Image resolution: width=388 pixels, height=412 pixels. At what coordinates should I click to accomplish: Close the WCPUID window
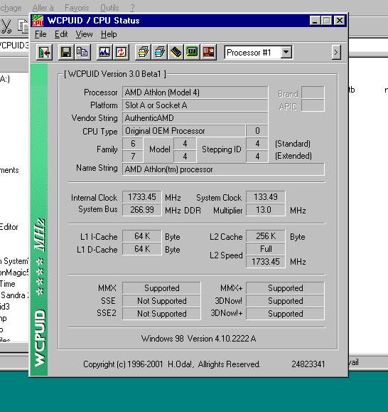point(340,21)
